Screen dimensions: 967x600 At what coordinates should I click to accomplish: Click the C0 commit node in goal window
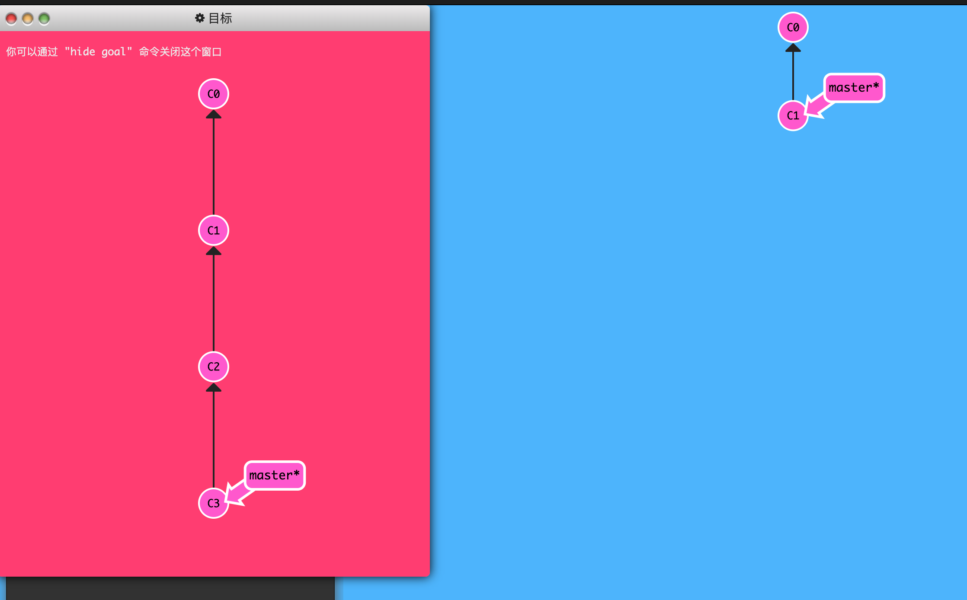pyautogui.click(x=214, y=94)
